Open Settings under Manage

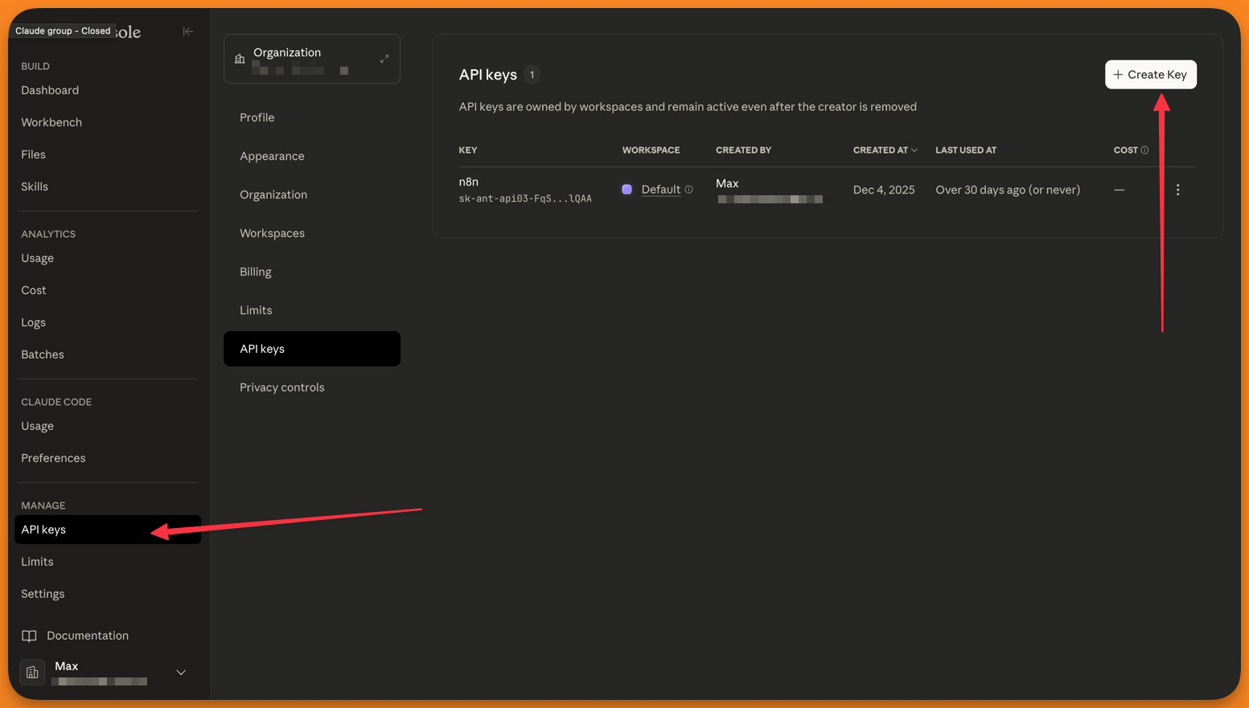(x=42, y=593)
